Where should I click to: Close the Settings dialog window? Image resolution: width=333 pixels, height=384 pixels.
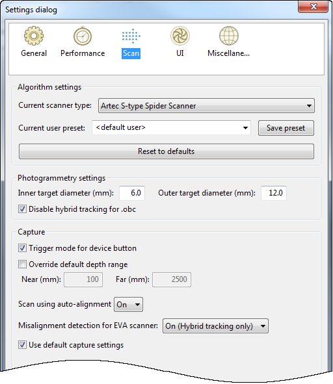(x=313, y=6)
